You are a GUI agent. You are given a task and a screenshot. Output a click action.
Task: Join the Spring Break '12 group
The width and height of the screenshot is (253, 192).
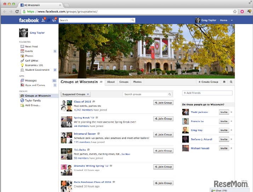(163, 119)
